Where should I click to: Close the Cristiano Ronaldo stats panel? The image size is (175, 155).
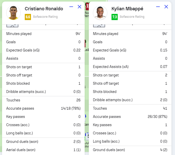tap(79, 7)
